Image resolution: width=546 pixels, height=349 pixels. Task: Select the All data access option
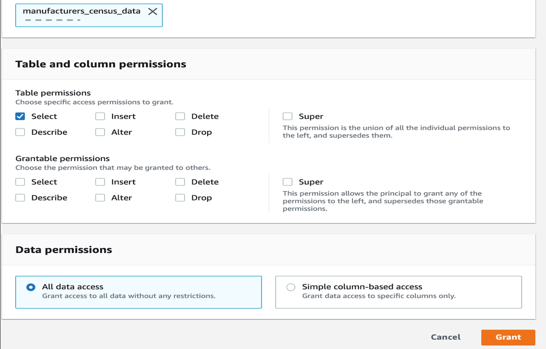click(x=31, y=287)
